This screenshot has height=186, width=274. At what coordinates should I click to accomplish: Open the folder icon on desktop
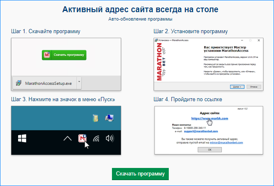click(96, 118)
